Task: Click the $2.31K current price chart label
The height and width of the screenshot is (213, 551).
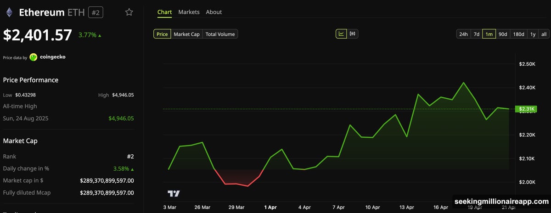Action: pos(526,109)
